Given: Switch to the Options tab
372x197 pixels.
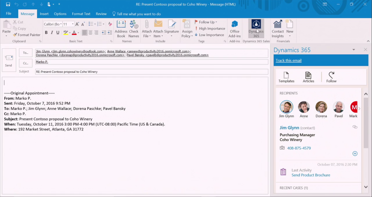Looking at the screenshot, I should pos(60,14).
